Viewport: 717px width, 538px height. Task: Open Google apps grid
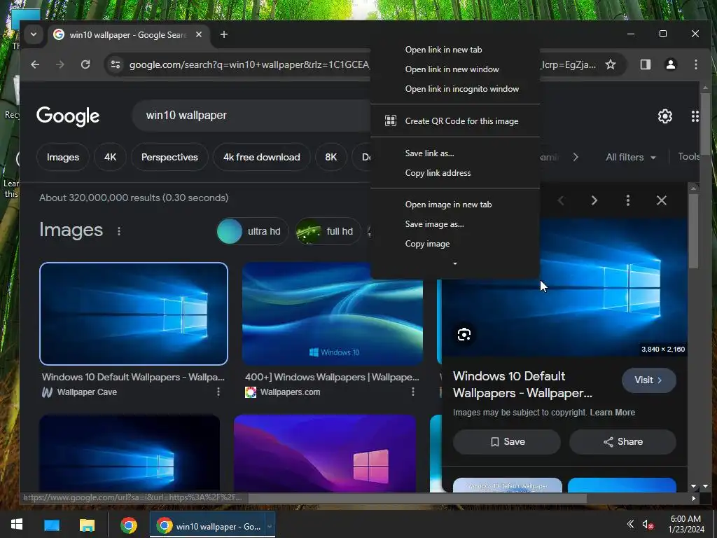[695, 116]
